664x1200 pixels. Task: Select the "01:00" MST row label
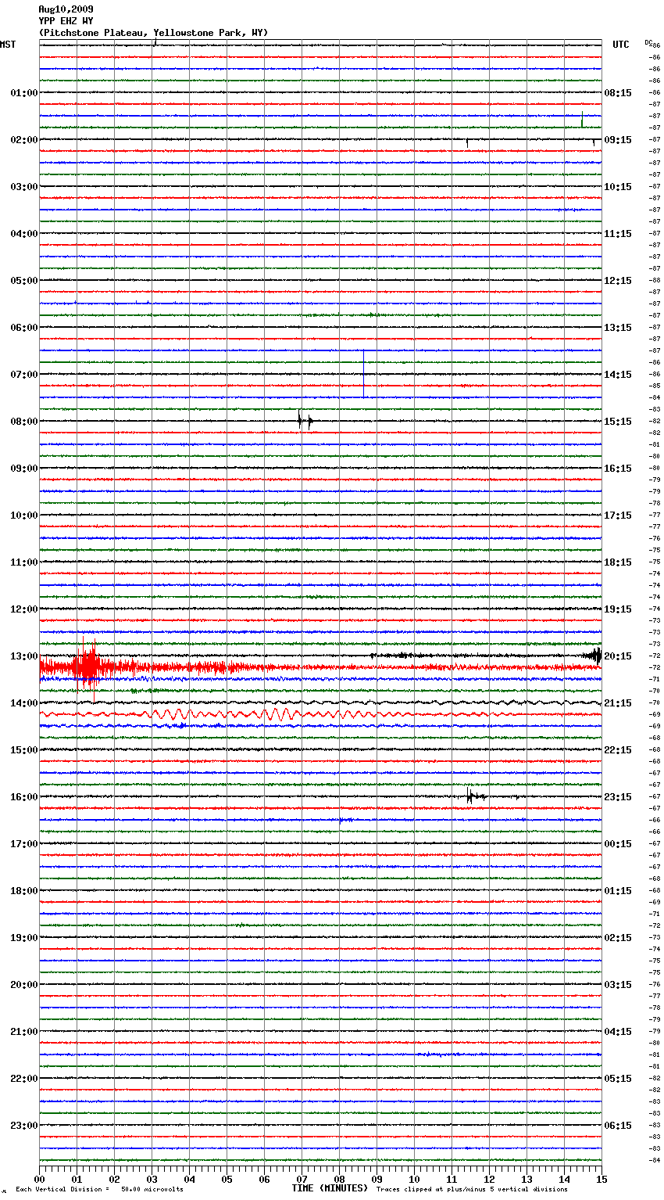coord(24,93)
